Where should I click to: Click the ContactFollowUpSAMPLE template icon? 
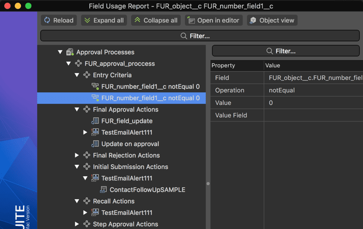click(103, 190)
